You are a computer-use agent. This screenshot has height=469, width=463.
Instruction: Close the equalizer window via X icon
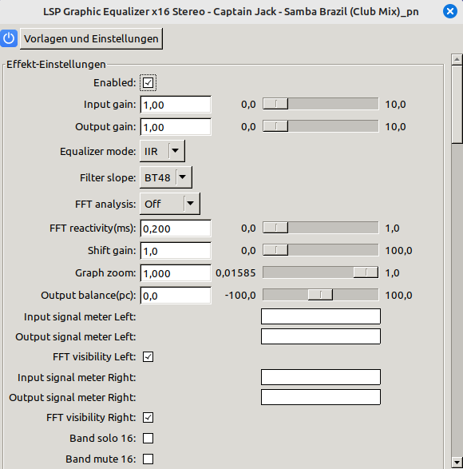[x=450, y=12]
